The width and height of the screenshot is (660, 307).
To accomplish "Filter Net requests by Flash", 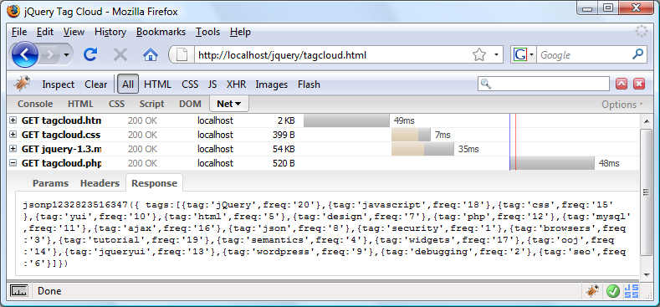I will tap(309, 84).
